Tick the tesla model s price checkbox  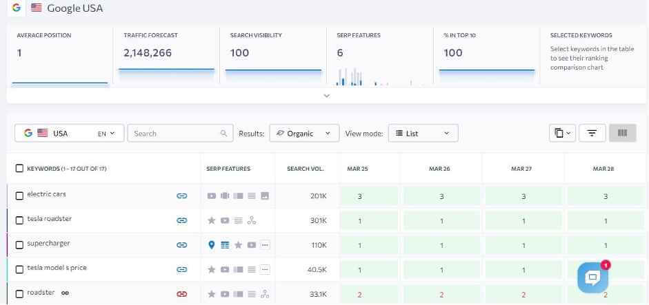coord(19,269)
